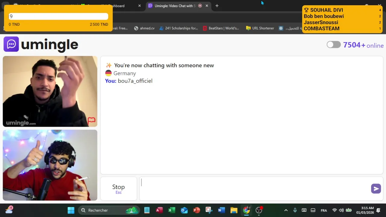Open the BeatStars bookmark
The height and width of the screenshot is (217, 386).
pyautogui.click(x=221, y=28)
